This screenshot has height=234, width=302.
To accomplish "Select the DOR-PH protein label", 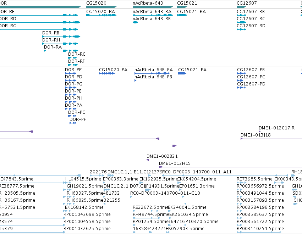I will click(x=73, y=98).
